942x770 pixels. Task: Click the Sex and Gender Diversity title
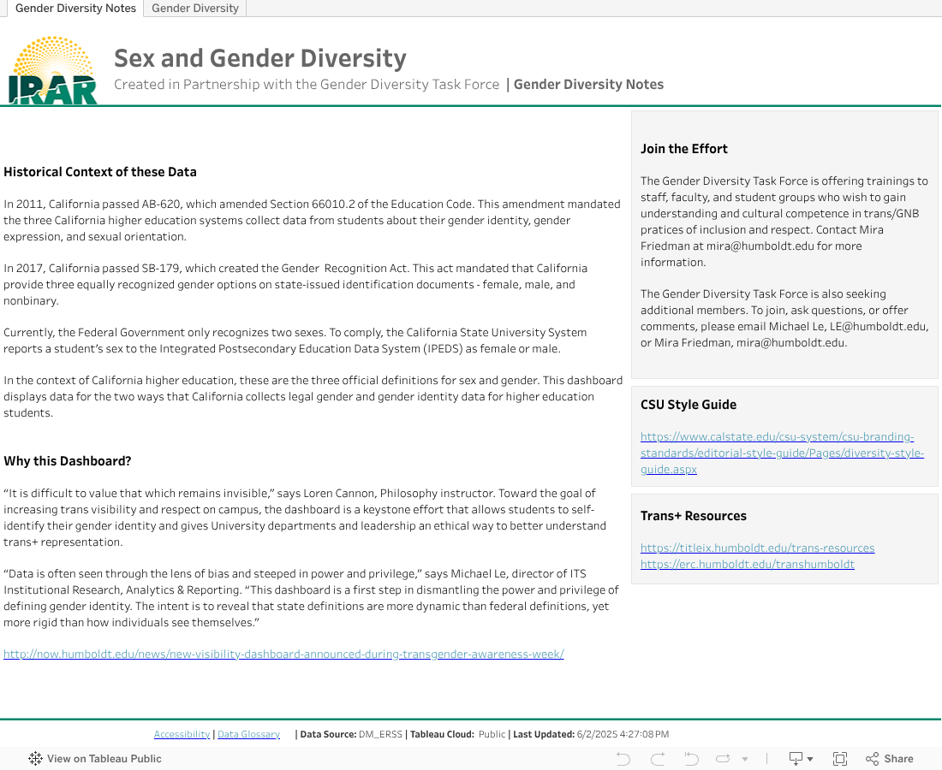(x=260, y=58)
